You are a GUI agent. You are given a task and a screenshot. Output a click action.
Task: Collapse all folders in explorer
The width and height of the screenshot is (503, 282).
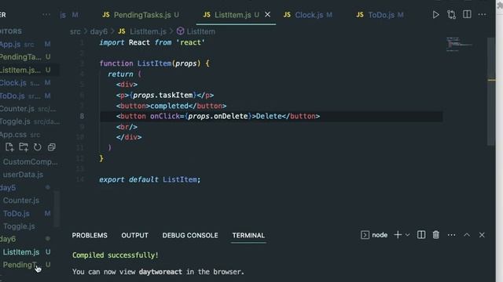coord(51,147)
